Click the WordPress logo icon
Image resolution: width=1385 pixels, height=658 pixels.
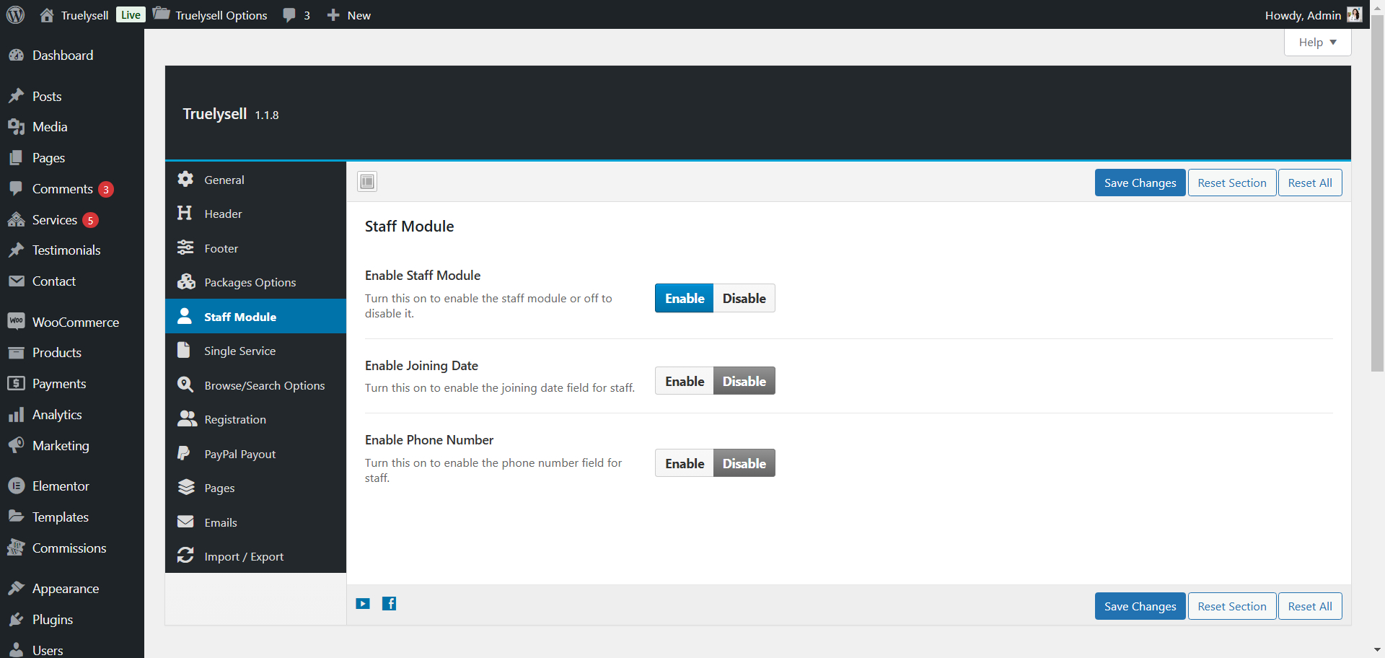[x=16, y=14]
